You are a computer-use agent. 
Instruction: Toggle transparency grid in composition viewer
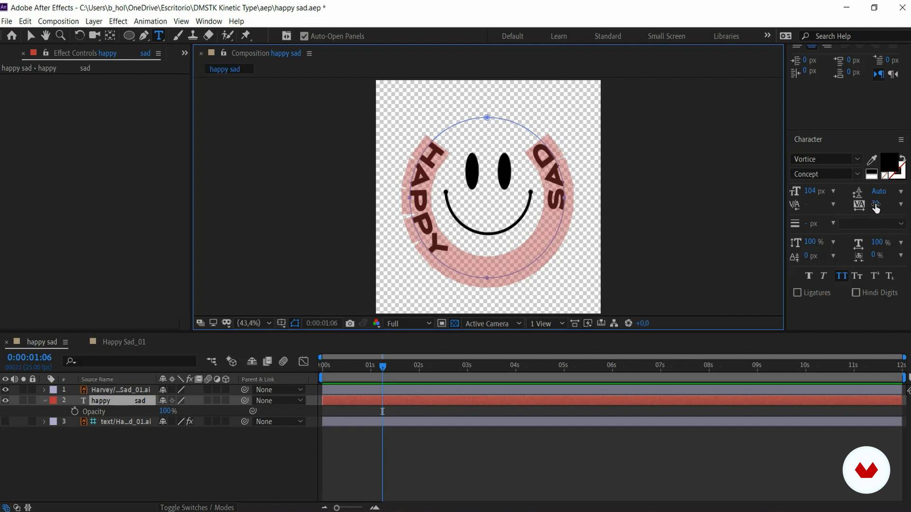[455, 323]
